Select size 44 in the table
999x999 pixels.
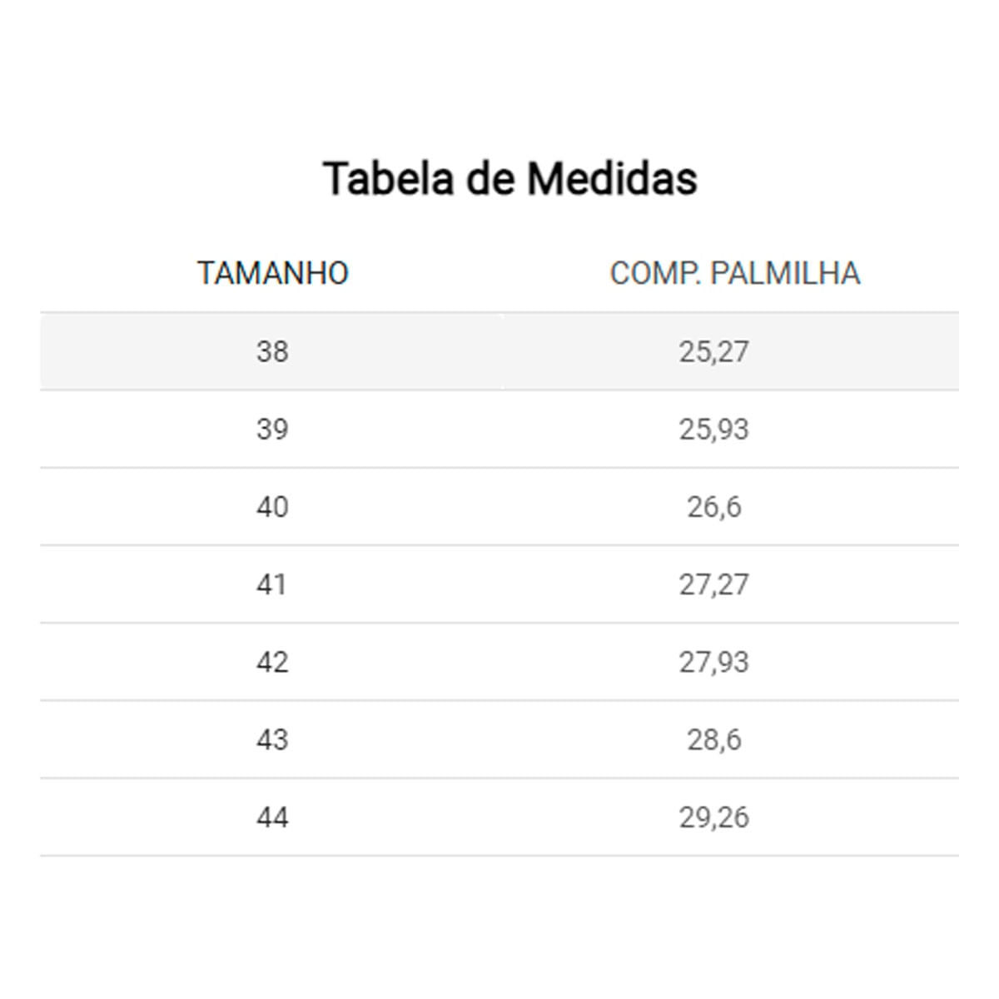point(272,818)
